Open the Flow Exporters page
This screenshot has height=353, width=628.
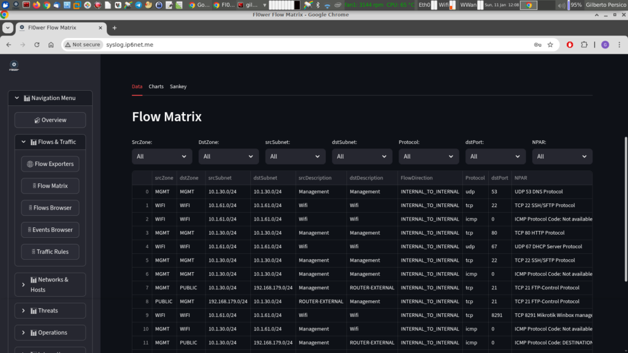coord(50,164)
